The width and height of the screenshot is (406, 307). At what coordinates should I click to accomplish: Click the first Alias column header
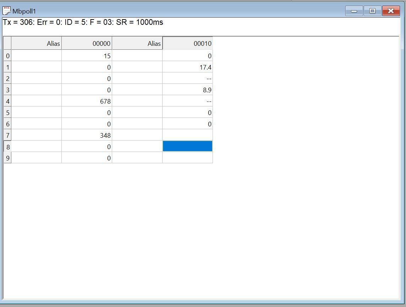pos(37,43)
